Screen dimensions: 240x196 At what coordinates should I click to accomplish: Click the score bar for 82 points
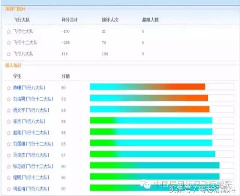pyautogui.click(x=149, y=98)
